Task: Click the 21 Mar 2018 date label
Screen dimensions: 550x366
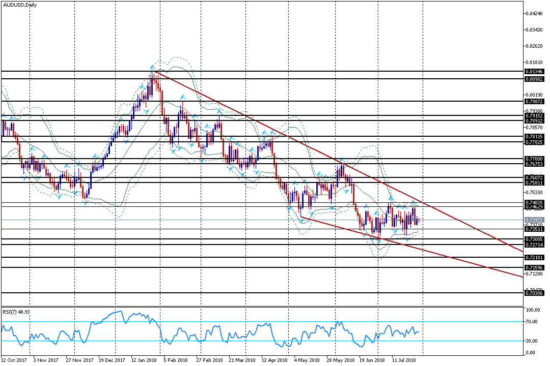Action: tap(242, 360)
